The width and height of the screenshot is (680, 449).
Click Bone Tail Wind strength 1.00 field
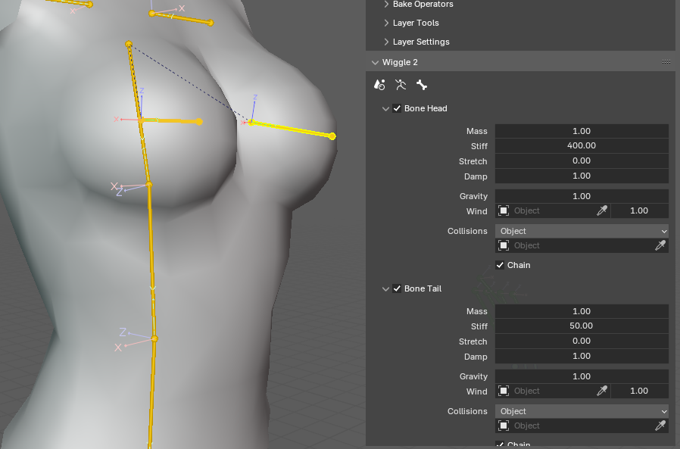639,391
